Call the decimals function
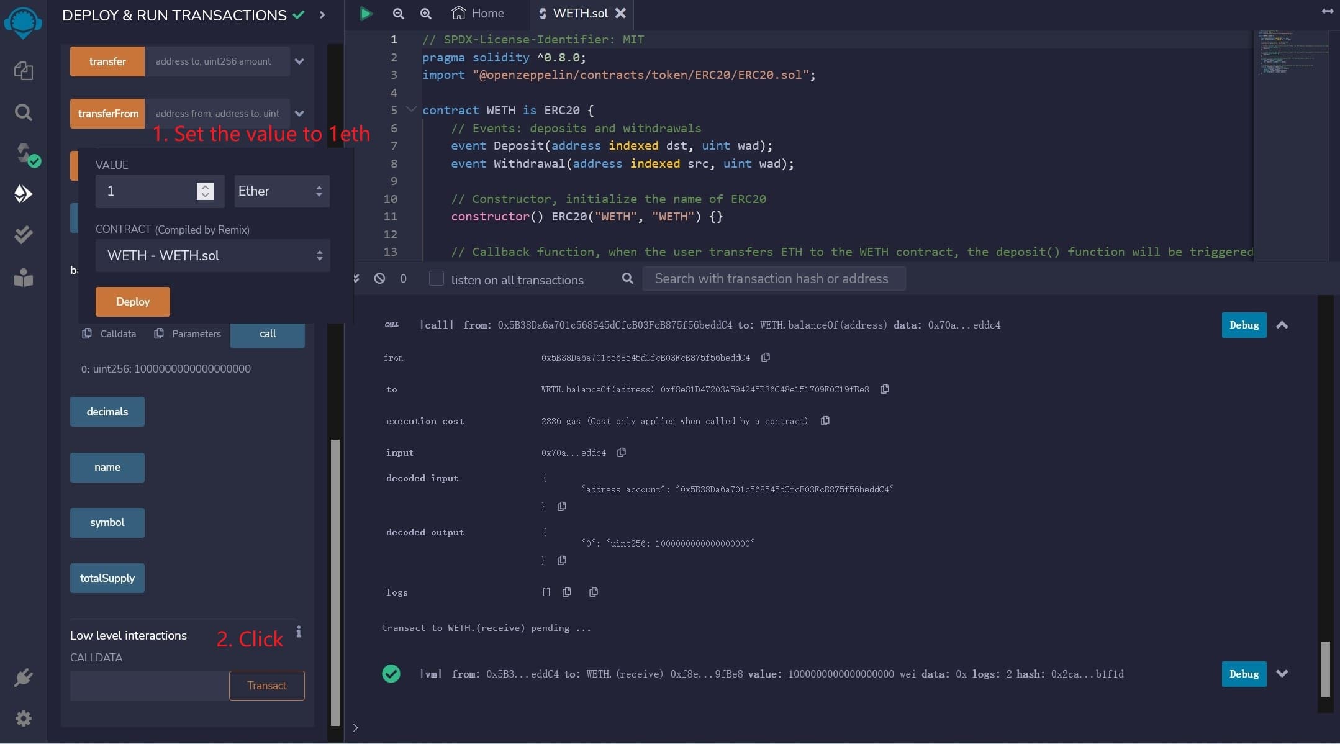The image size is (1340, 744). (107, 412)
